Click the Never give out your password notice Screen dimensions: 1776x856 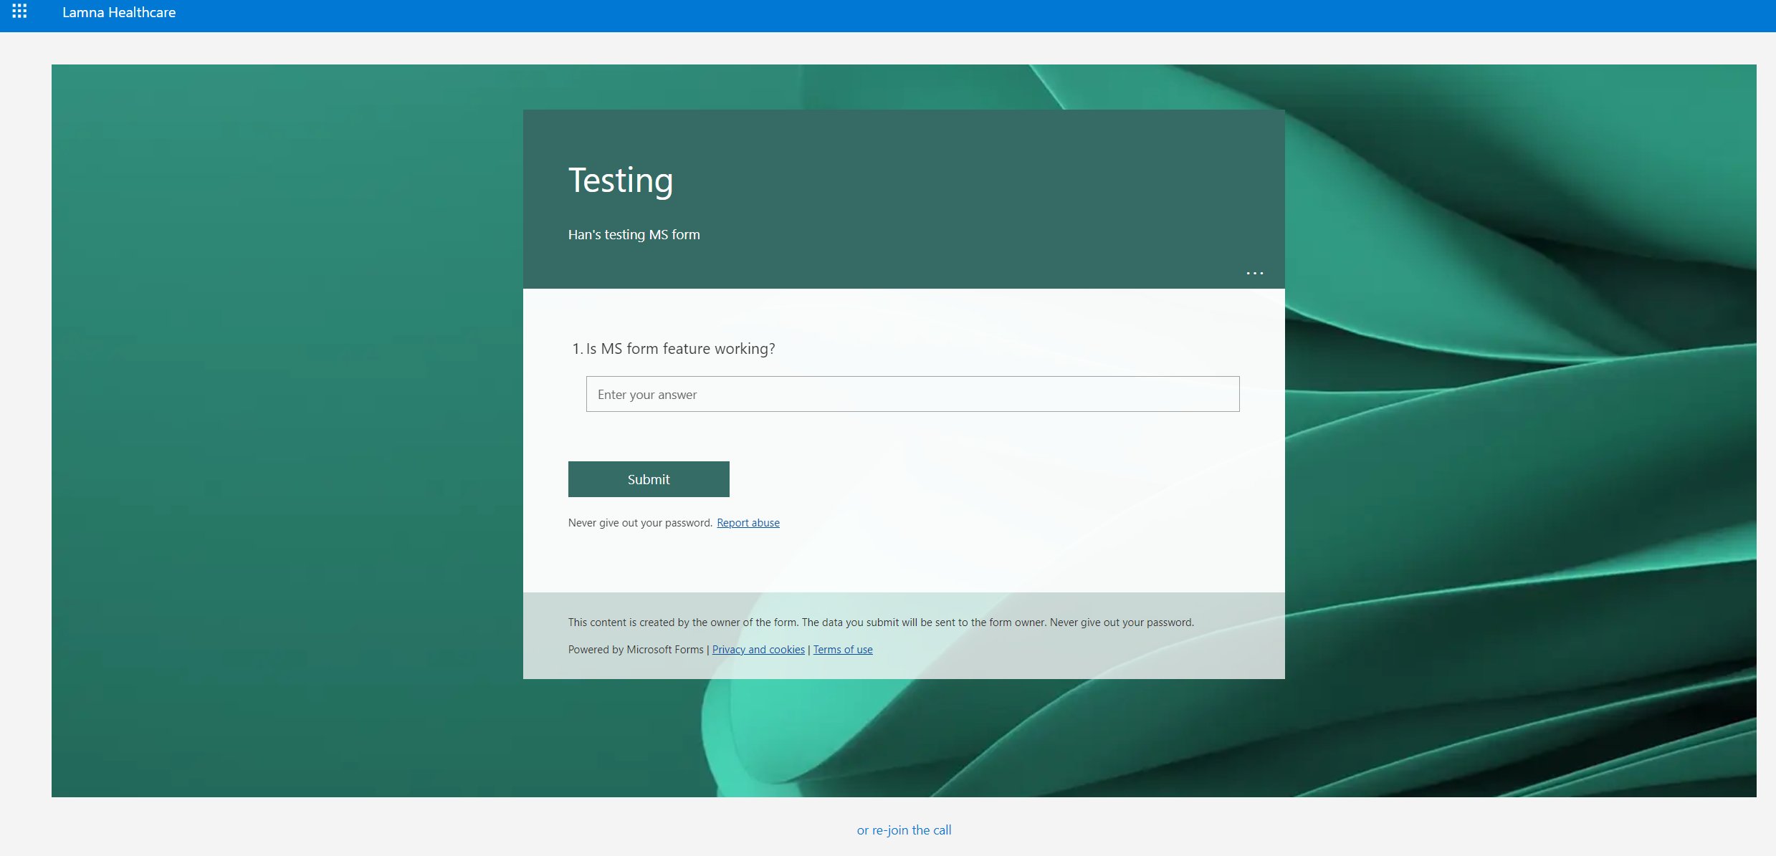coord(640,522)
